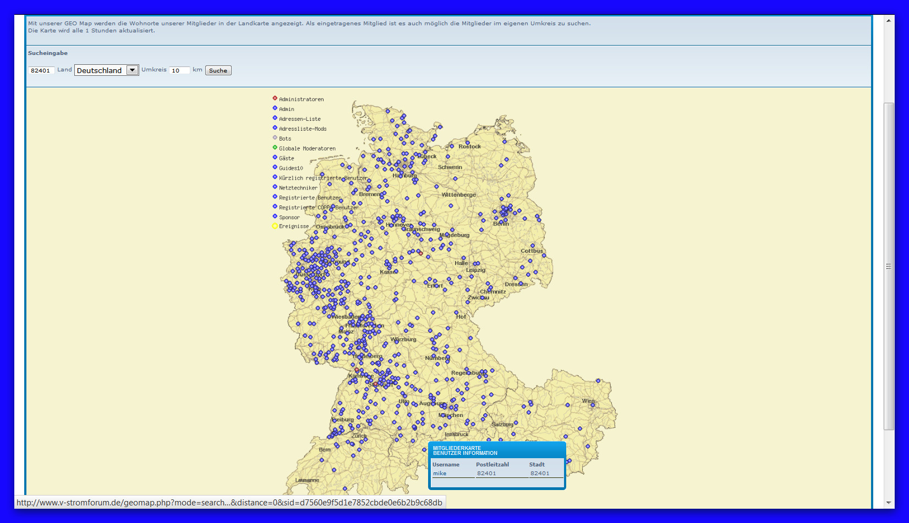Click the Registrierte Benutzer legend marker
909x523 pixels.
(275, 197)
